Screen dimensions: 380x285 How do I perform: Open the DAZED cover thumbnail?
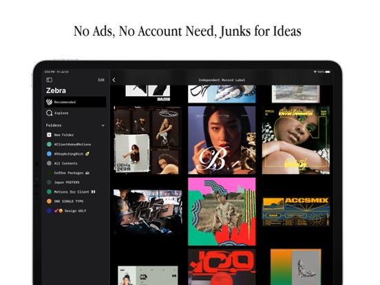click(x=148, y=93)
